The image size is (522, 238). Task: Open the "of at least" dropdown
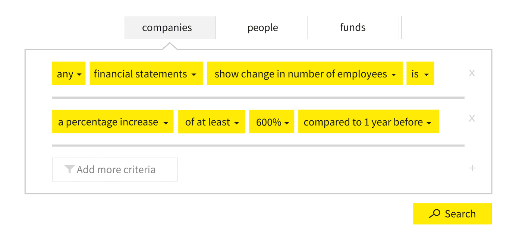[x=211, y=121]
